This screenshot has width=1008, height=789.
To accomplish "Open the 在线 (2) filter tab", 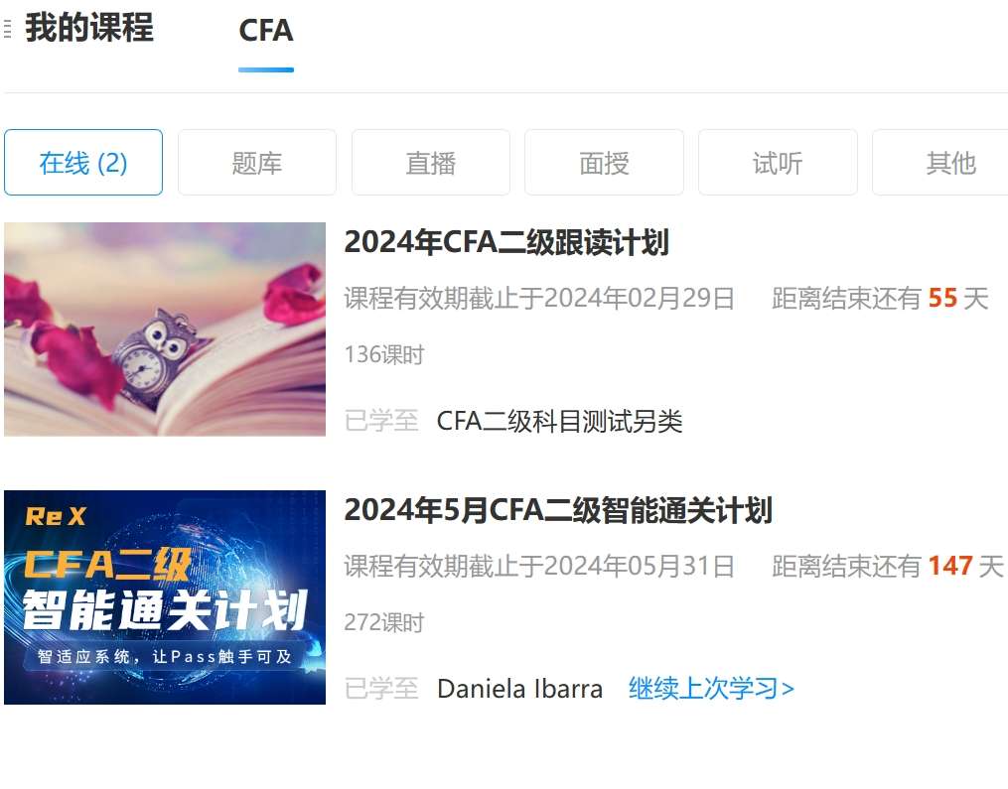I will (83, 163).
